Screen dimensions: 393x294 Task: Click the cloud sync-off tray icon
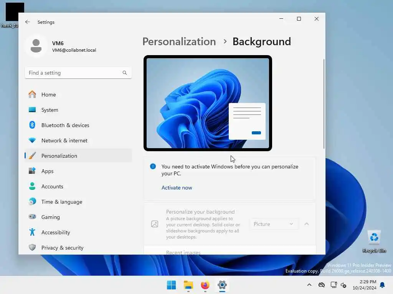point(322,285)
